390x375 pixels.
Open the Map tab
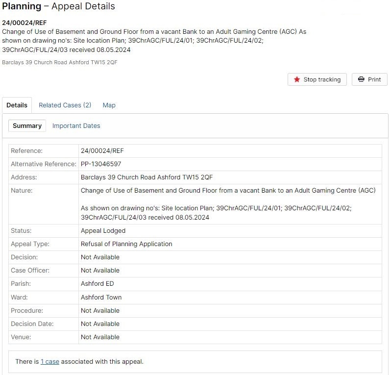click(x=109, y=105)
